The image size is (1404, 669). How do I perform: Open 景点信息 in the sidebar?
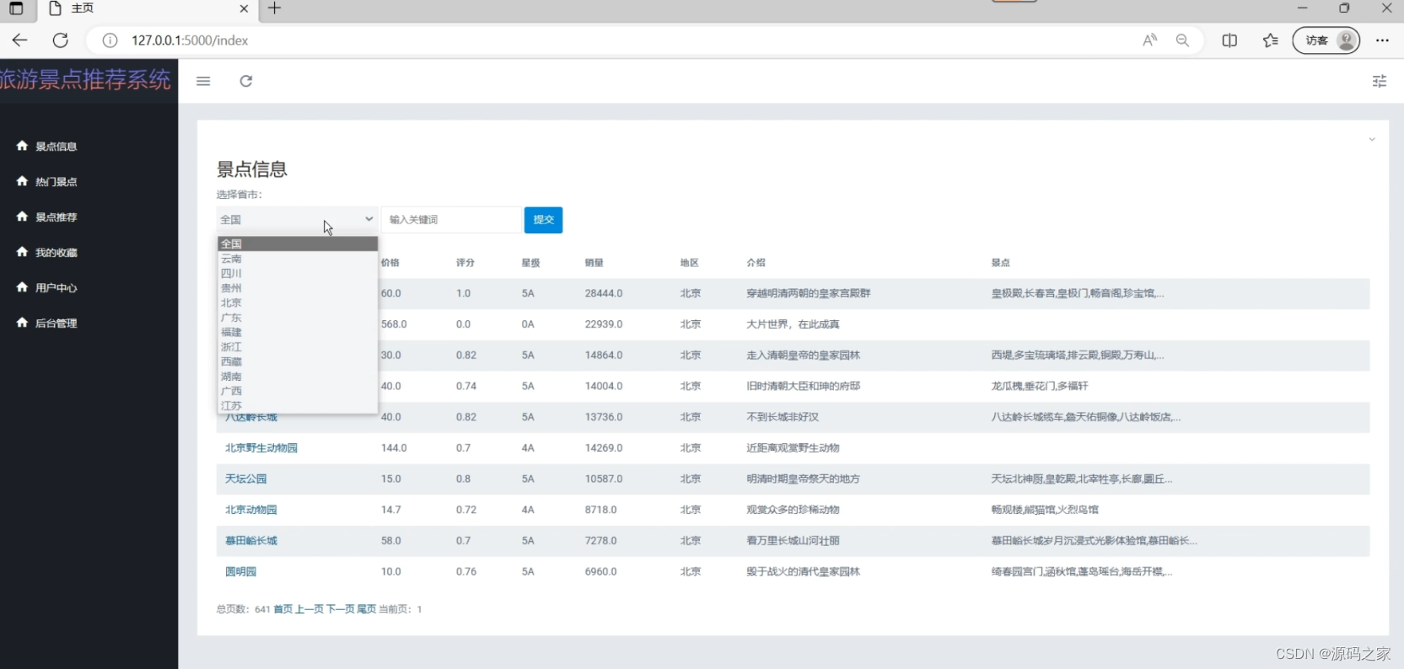pos(56,147)
